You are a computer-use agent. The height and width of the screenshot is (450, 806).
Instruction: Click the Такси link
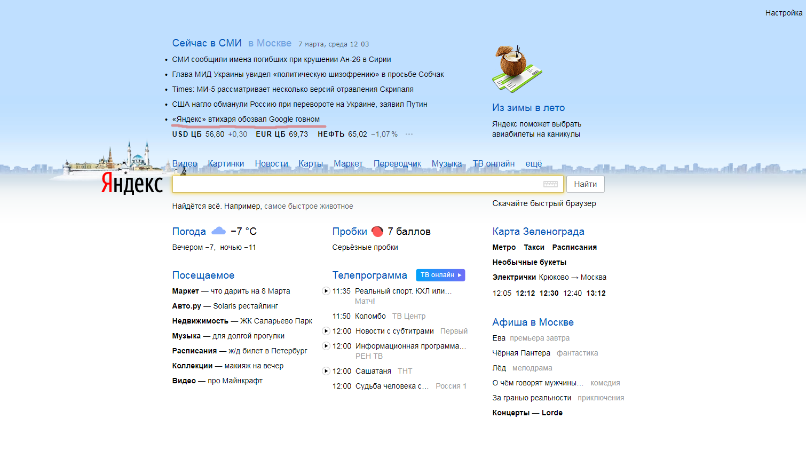[x=534, y=247]
